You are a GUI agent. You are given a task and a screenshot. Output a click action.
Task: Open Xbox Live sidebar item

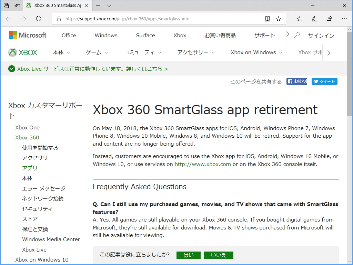(x=34, y=250)
